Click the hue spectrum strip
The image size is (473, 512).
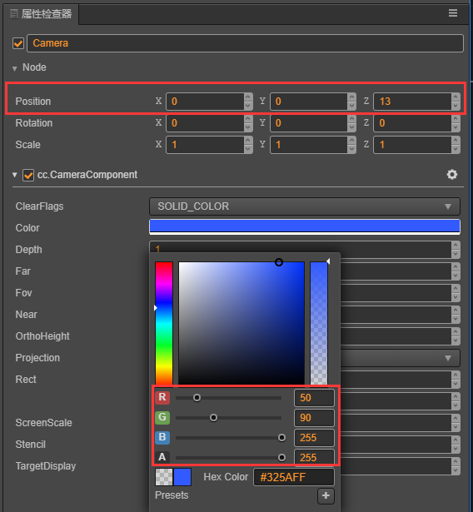[164, 323]
